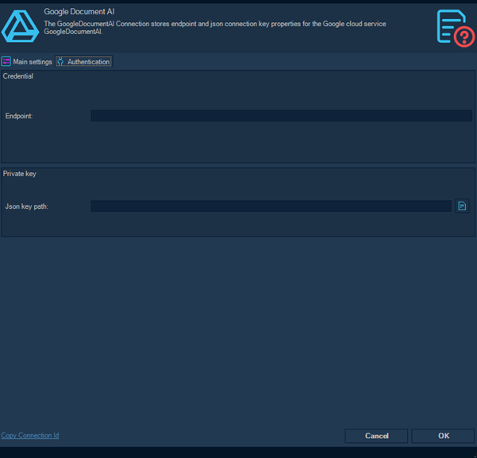477x458 pixels.
Task: Click inside the Endpoint input field
Action: click(x=281, y=116)
